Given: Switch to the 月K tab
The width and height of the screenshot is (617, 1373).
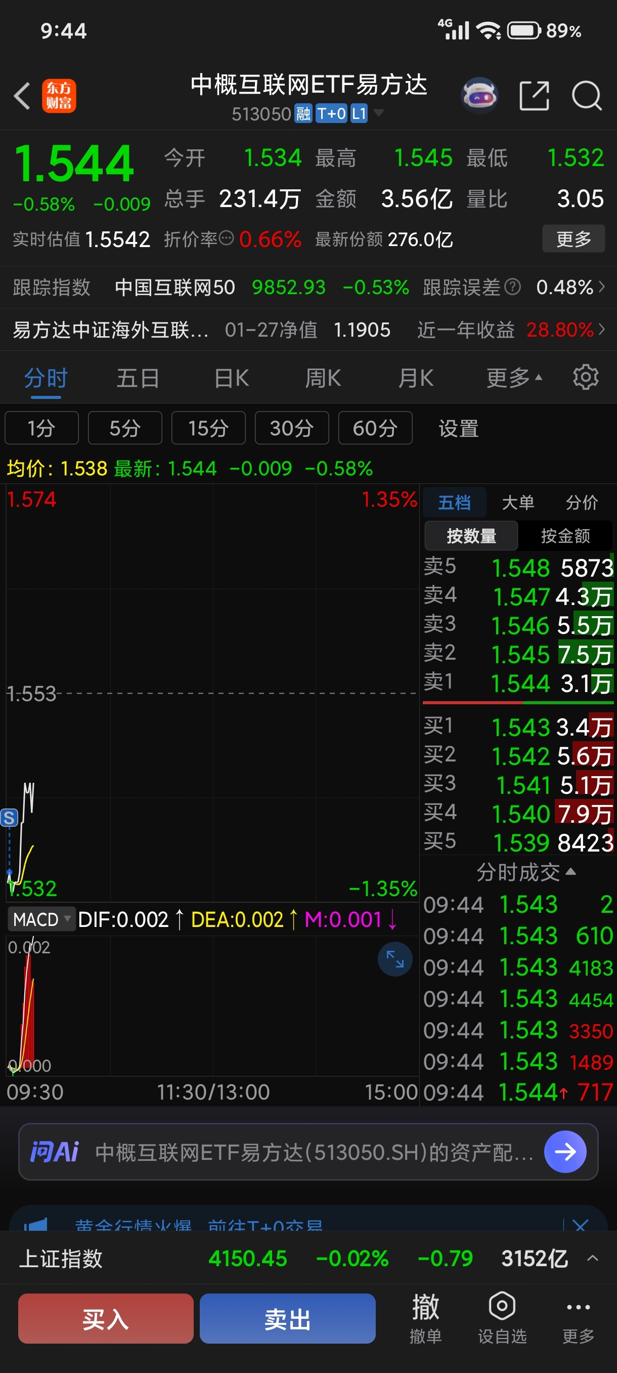Looking at the screenshot, I should click(x=416, y=377).
